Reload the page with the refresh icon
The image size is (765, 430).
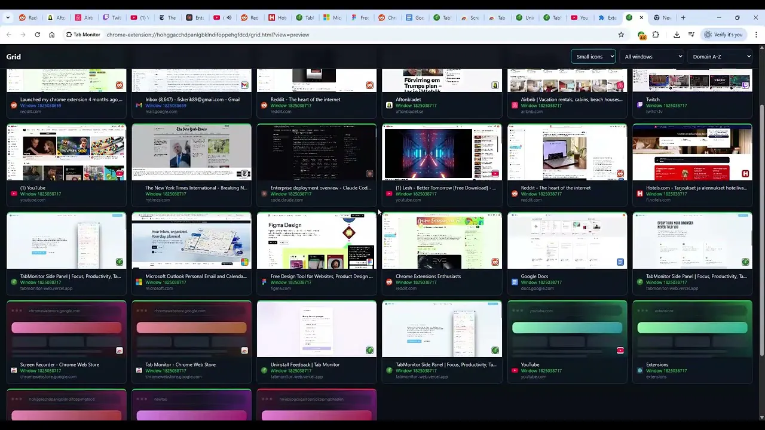[37, 35]
